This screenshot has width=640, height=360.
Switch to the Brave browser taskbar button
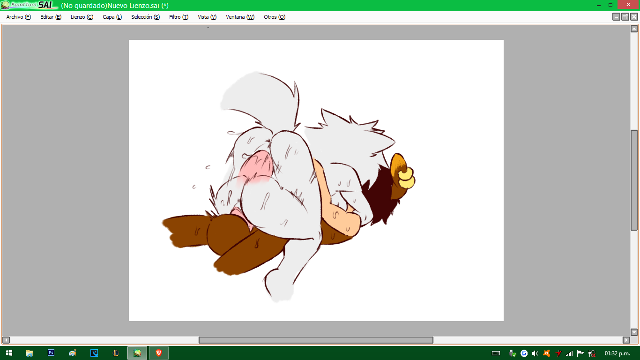(159, 353)
